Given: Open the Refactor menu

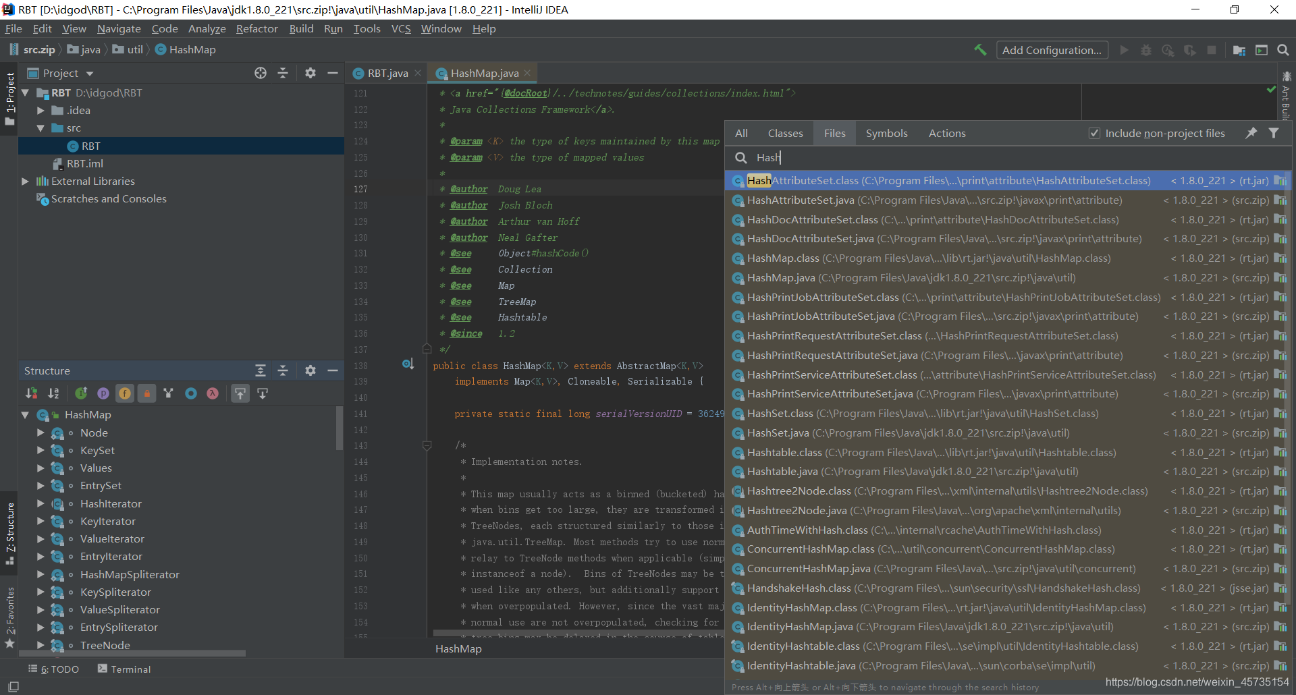Looking at the screenshot, I should (x=256, y=28).
